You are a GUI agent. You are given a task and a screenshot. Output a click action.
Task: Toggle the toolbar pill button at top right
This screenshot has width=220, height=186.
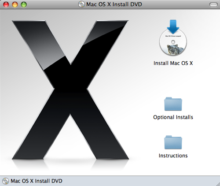click(x=213, y=5)
